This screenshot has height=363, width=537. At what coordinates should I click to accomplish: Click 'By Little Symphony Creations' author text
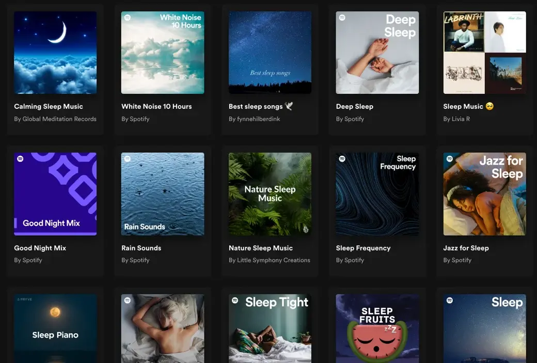pyautogui.click(x=270, y=260)
